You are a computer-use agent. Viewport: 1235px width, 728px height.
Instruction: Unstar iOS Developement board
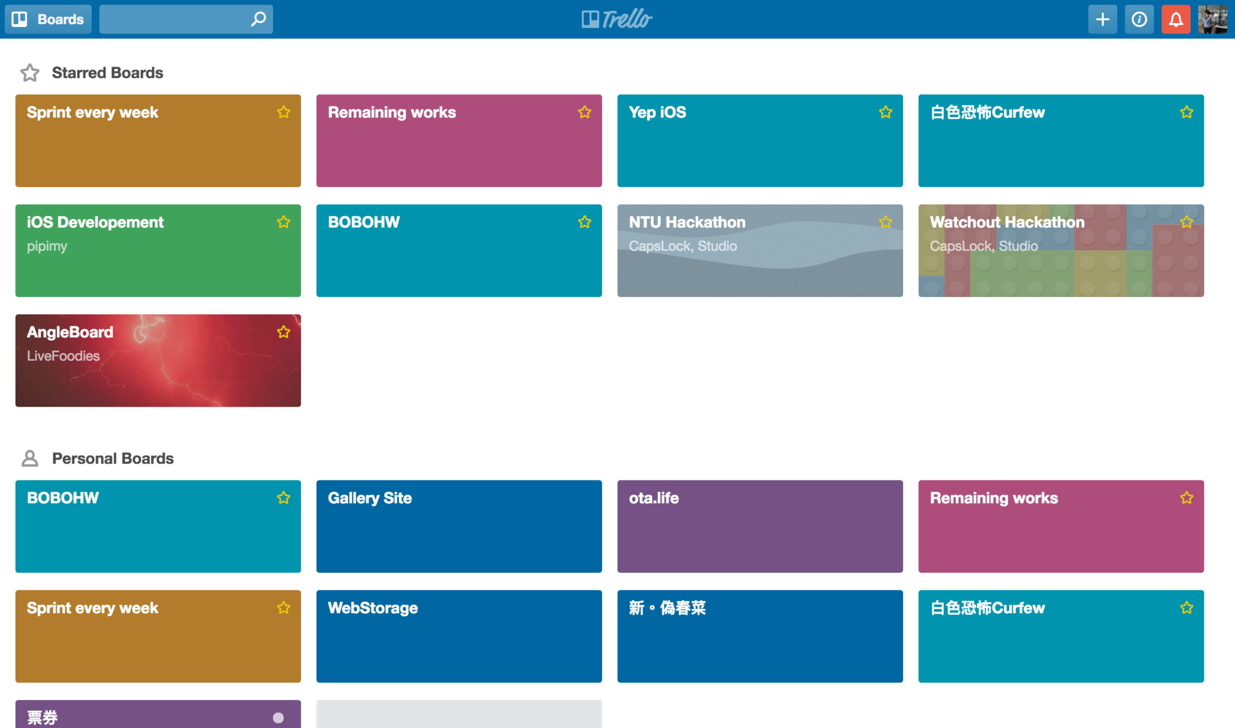tap(283, 222)
